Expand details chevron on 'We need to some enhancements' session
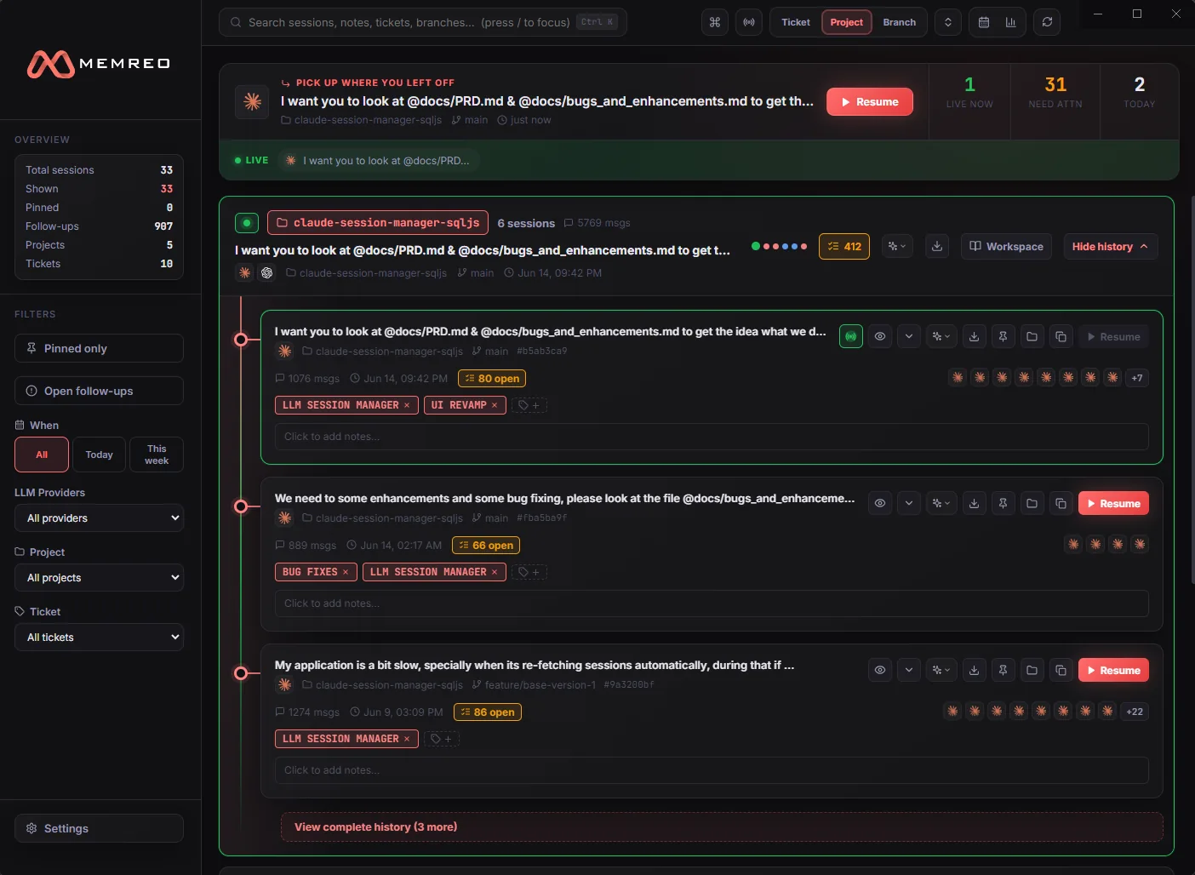The image size is (1195, 875). pos(909,503)
